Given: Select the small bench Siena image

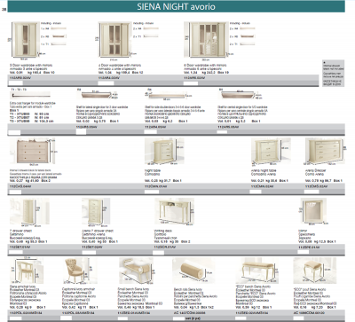Looking at the screenshot, I should [137, 271].
